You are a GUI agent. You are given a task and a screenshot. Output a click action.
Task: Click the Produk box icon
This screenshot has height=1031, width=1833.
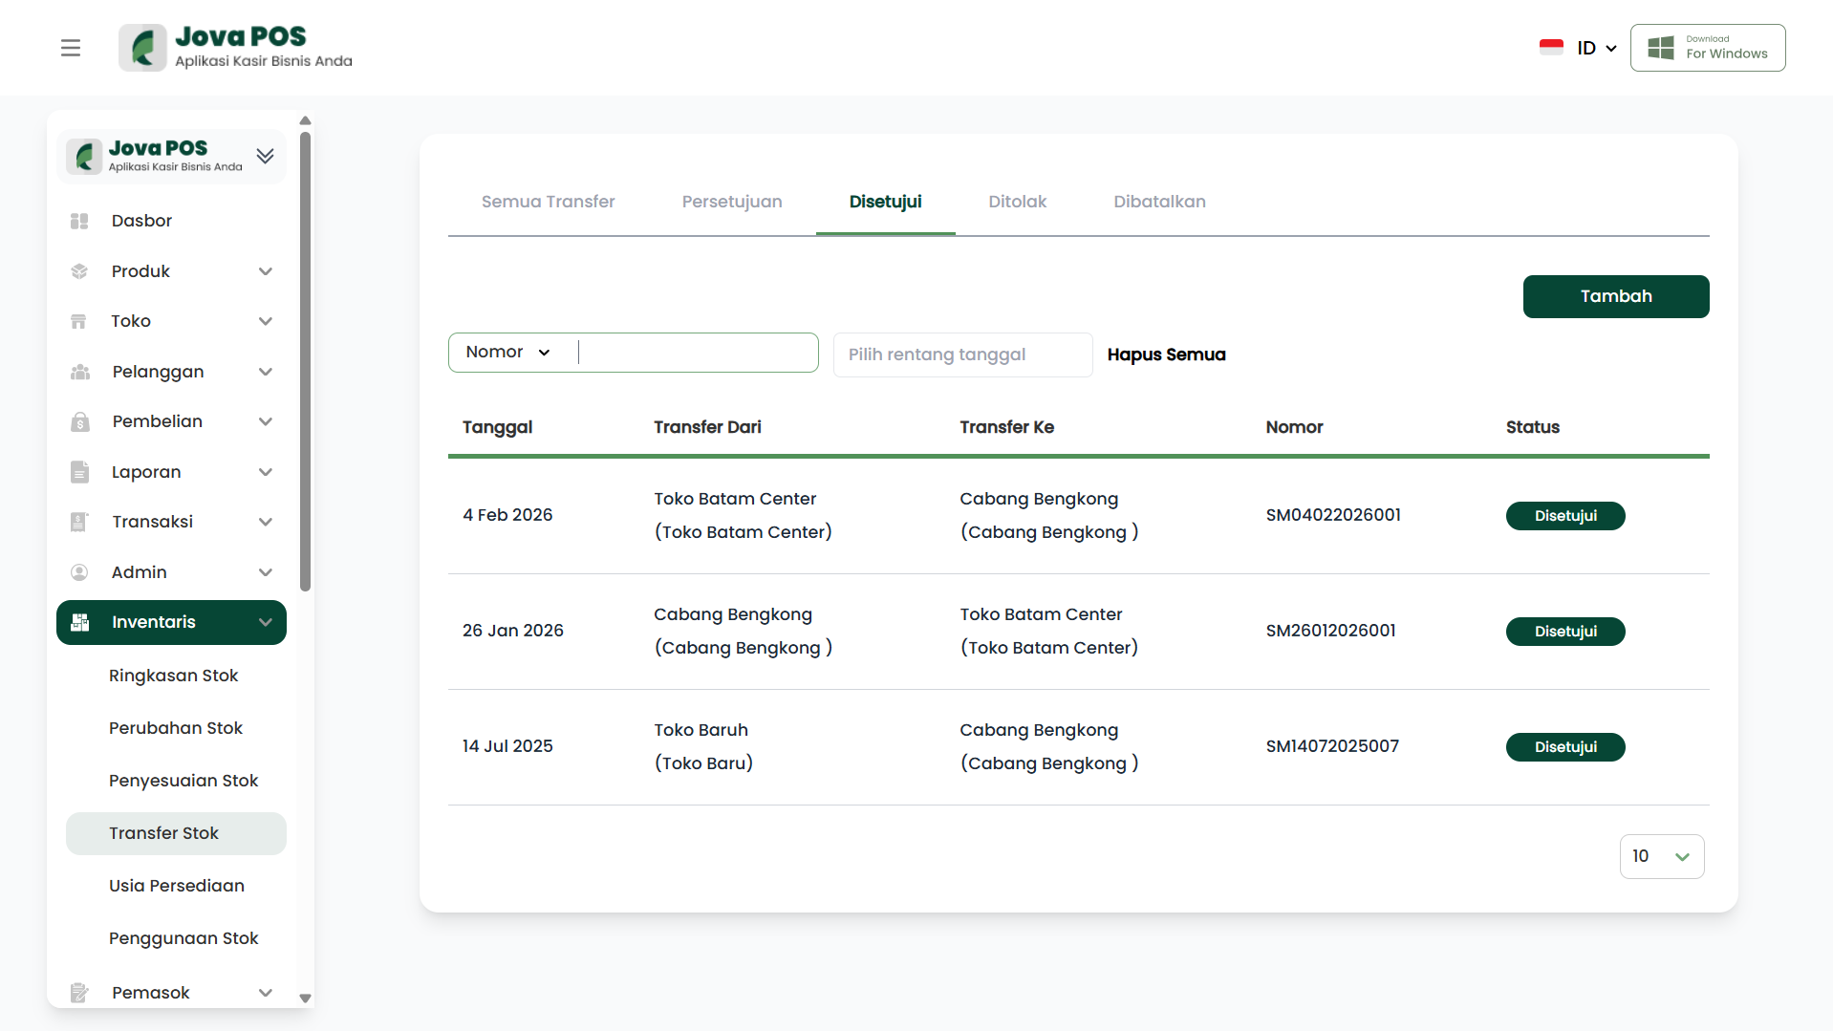point(79,271)
